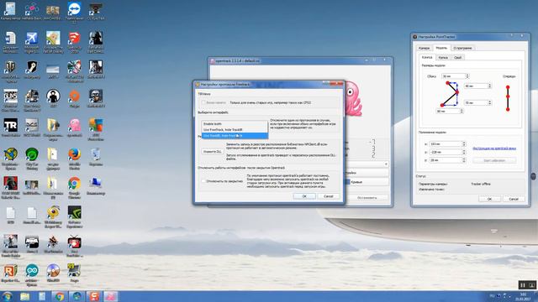Open Chrome from the taskbar
Image resolution: width=538 pixels, height=302 pixels.
tap(60, 296)
